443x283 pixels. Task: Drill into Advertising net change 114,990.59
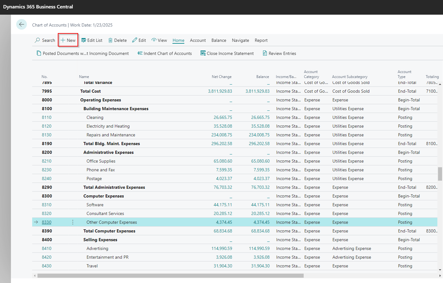click(x=221, y=248)
